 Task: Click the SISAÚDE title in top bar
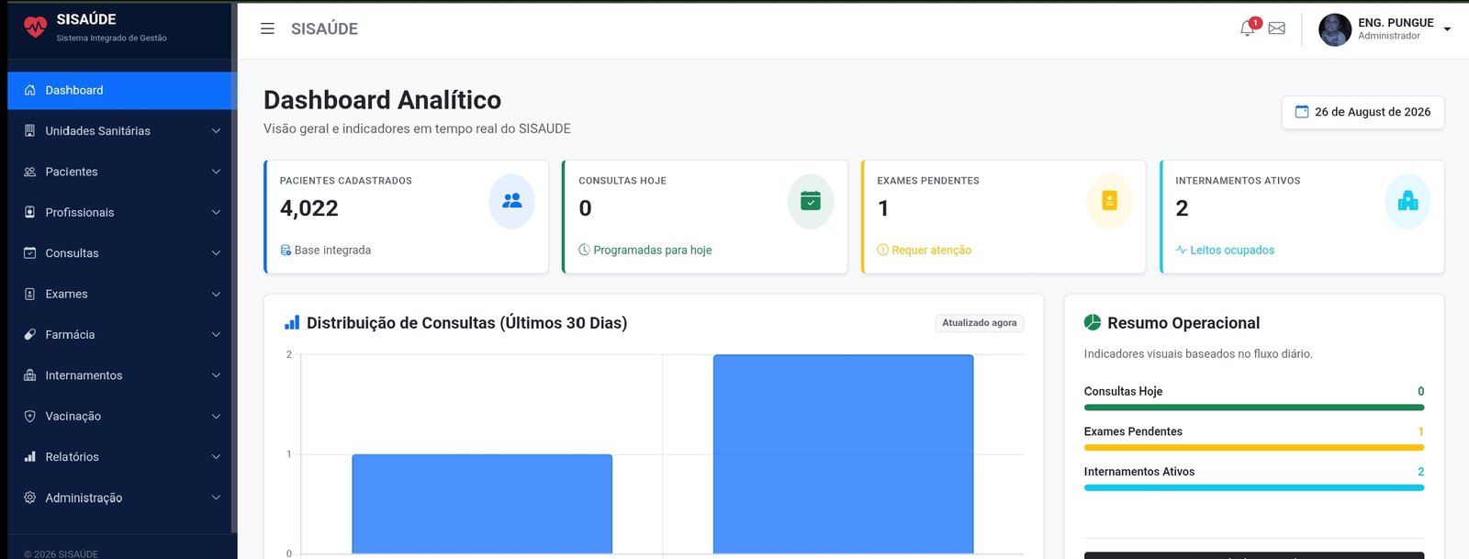[324, 28]
